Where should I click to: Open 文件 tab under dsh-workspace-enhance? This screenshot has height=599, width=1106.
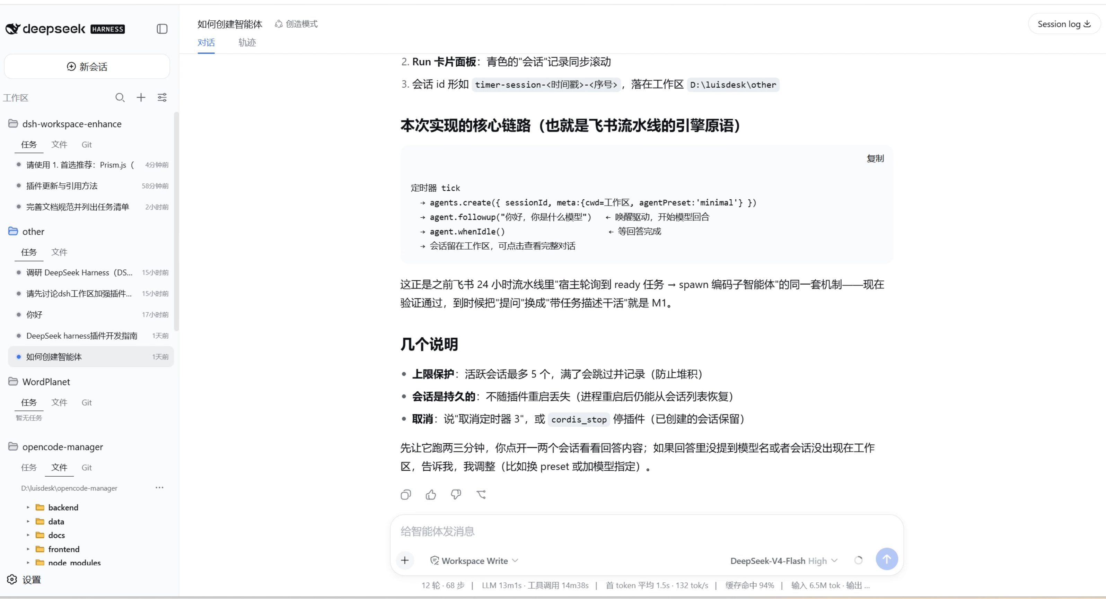coord(59,144)
